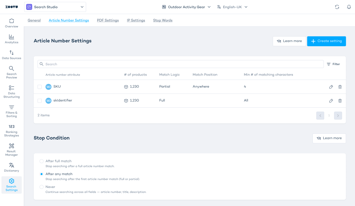Open the Outdoor Activity Gear dropdown

[x=186, y=7]
